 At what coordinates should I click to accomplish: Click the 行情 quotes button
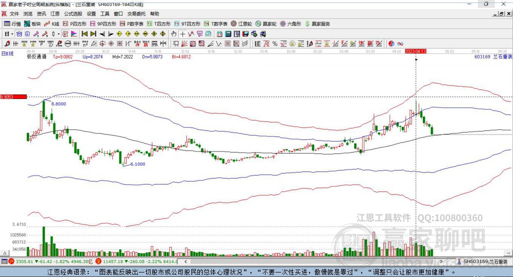13,23
